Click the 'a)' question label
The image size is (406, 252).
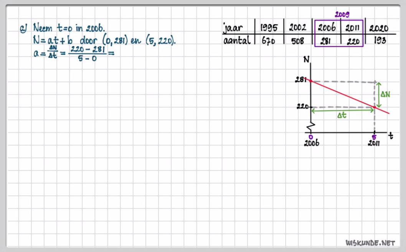[24, 29]
